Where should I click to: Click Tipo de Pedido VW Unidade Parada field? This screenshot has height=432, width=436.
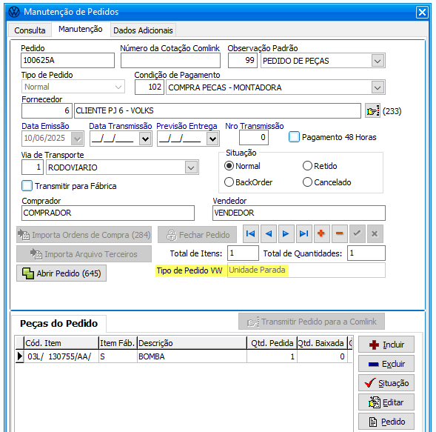point(306,270)
